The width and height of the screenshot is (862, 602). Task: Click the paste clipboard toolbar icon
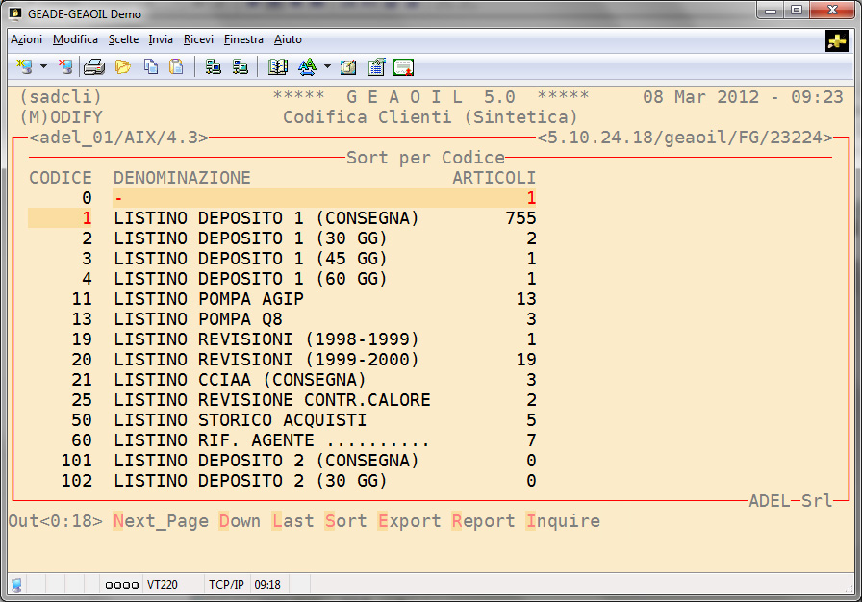(176, 66)
